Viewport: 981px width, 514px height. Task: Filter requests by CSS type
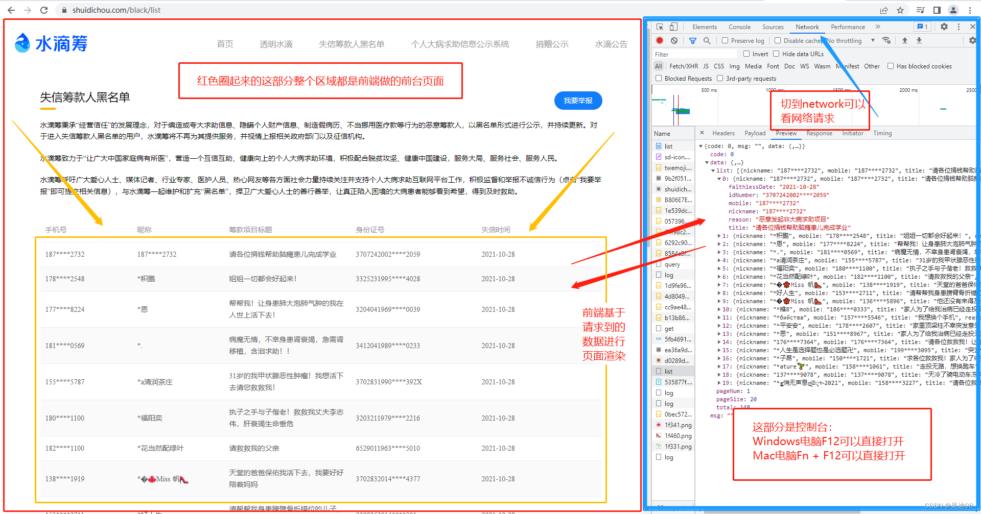tap(719, 66)
